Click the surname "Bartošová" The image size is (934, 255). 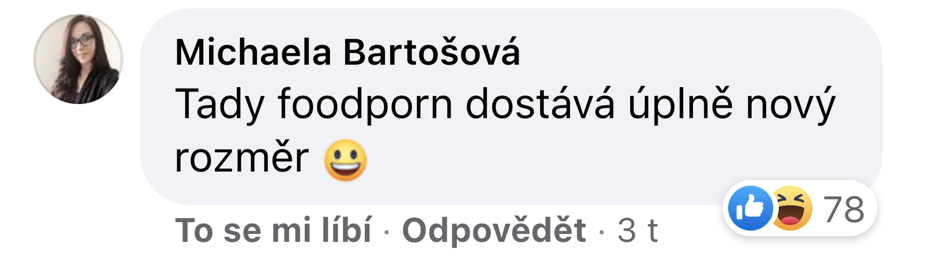432,52
